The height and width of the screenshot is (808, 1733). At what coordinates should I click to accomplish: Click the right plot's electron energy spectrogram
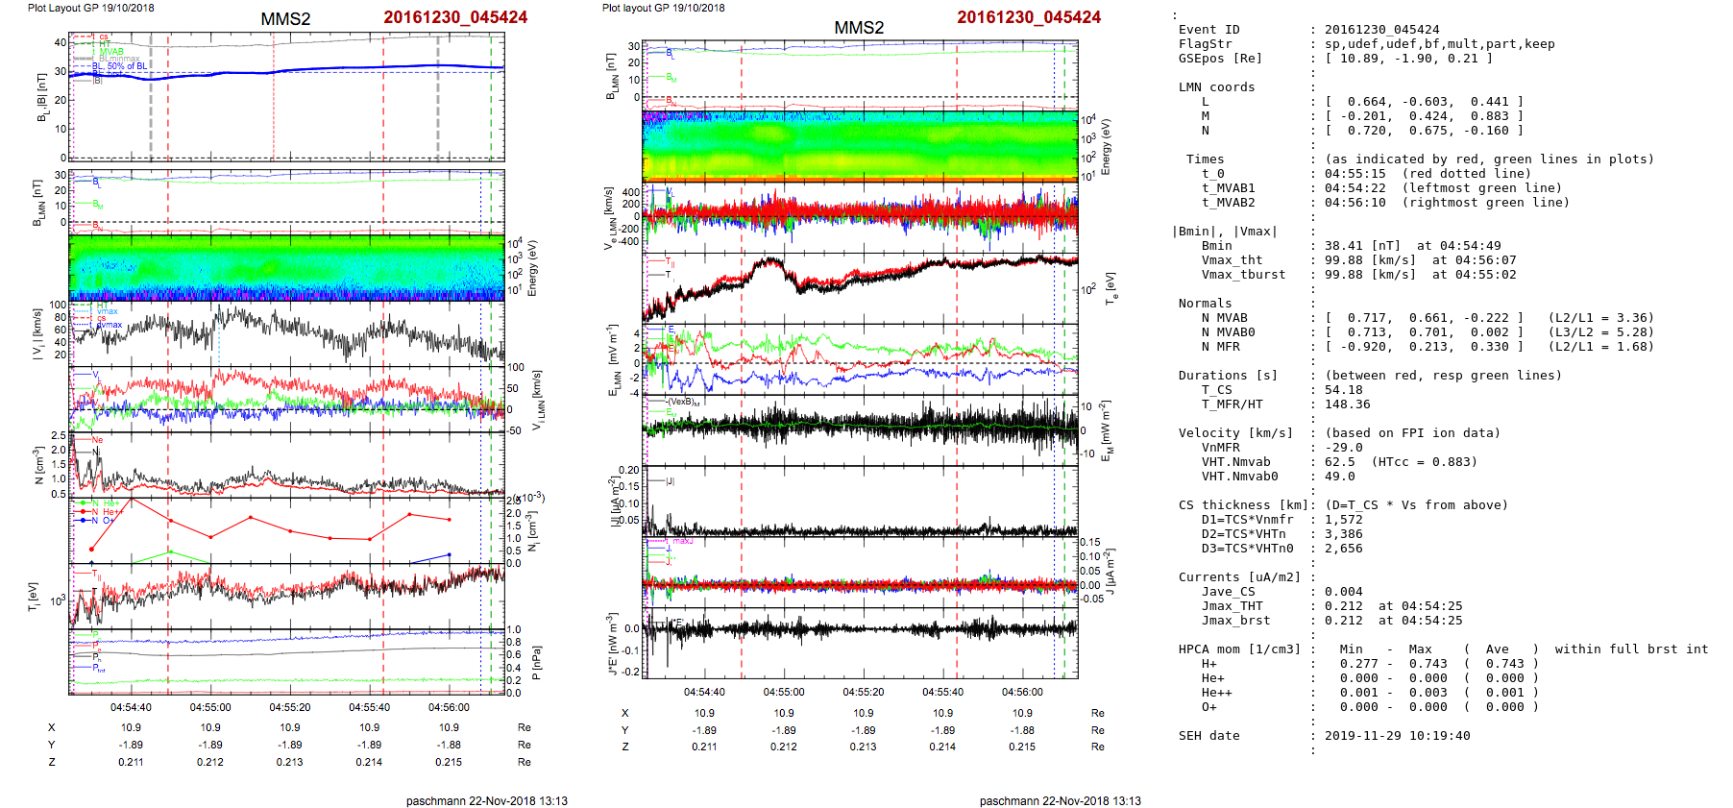[x=860, y=145]
